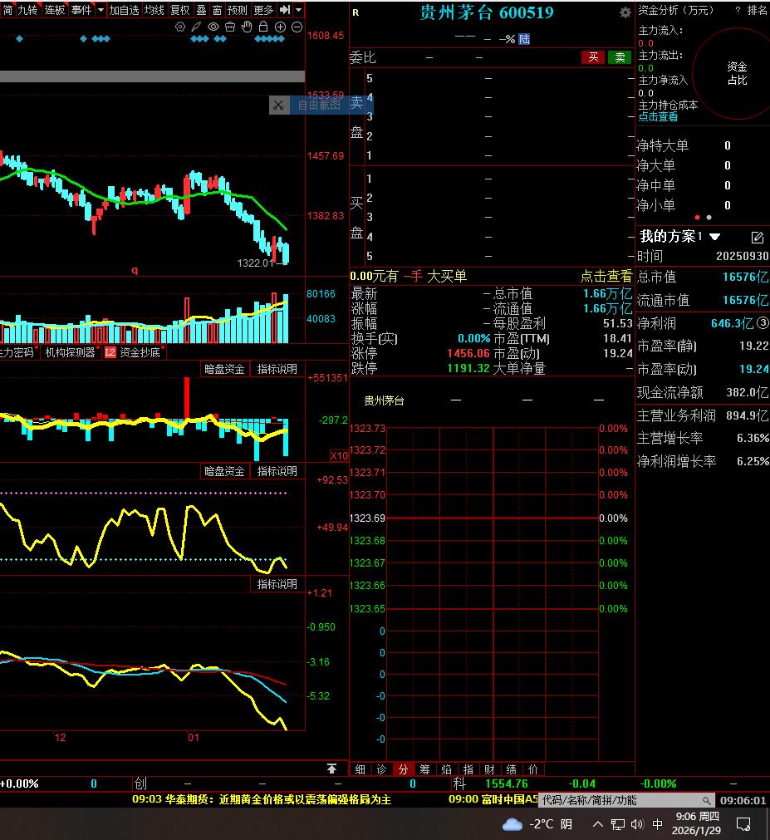The height and width of the screenshot is (840, 770).
Task: Toggle the 连板 indicator
Action: click(55, 10)
